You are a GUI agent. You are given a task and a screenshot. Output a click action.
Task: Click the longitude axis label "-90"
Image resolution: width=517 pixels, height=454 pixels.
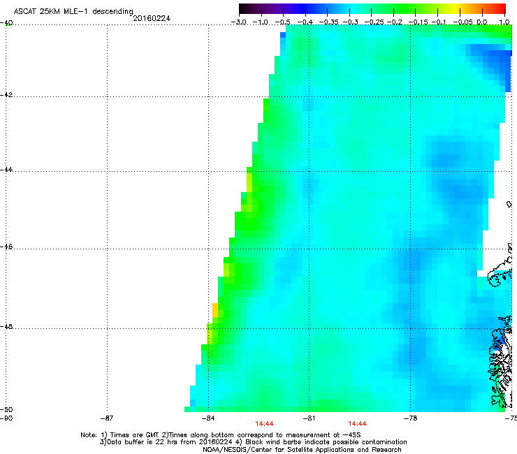click(x=6, y=418)
